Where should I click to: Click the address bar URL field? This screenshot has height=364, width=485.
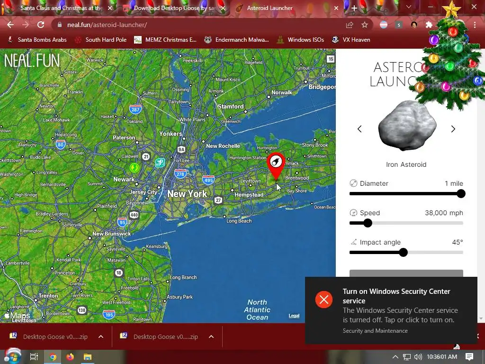198,25
